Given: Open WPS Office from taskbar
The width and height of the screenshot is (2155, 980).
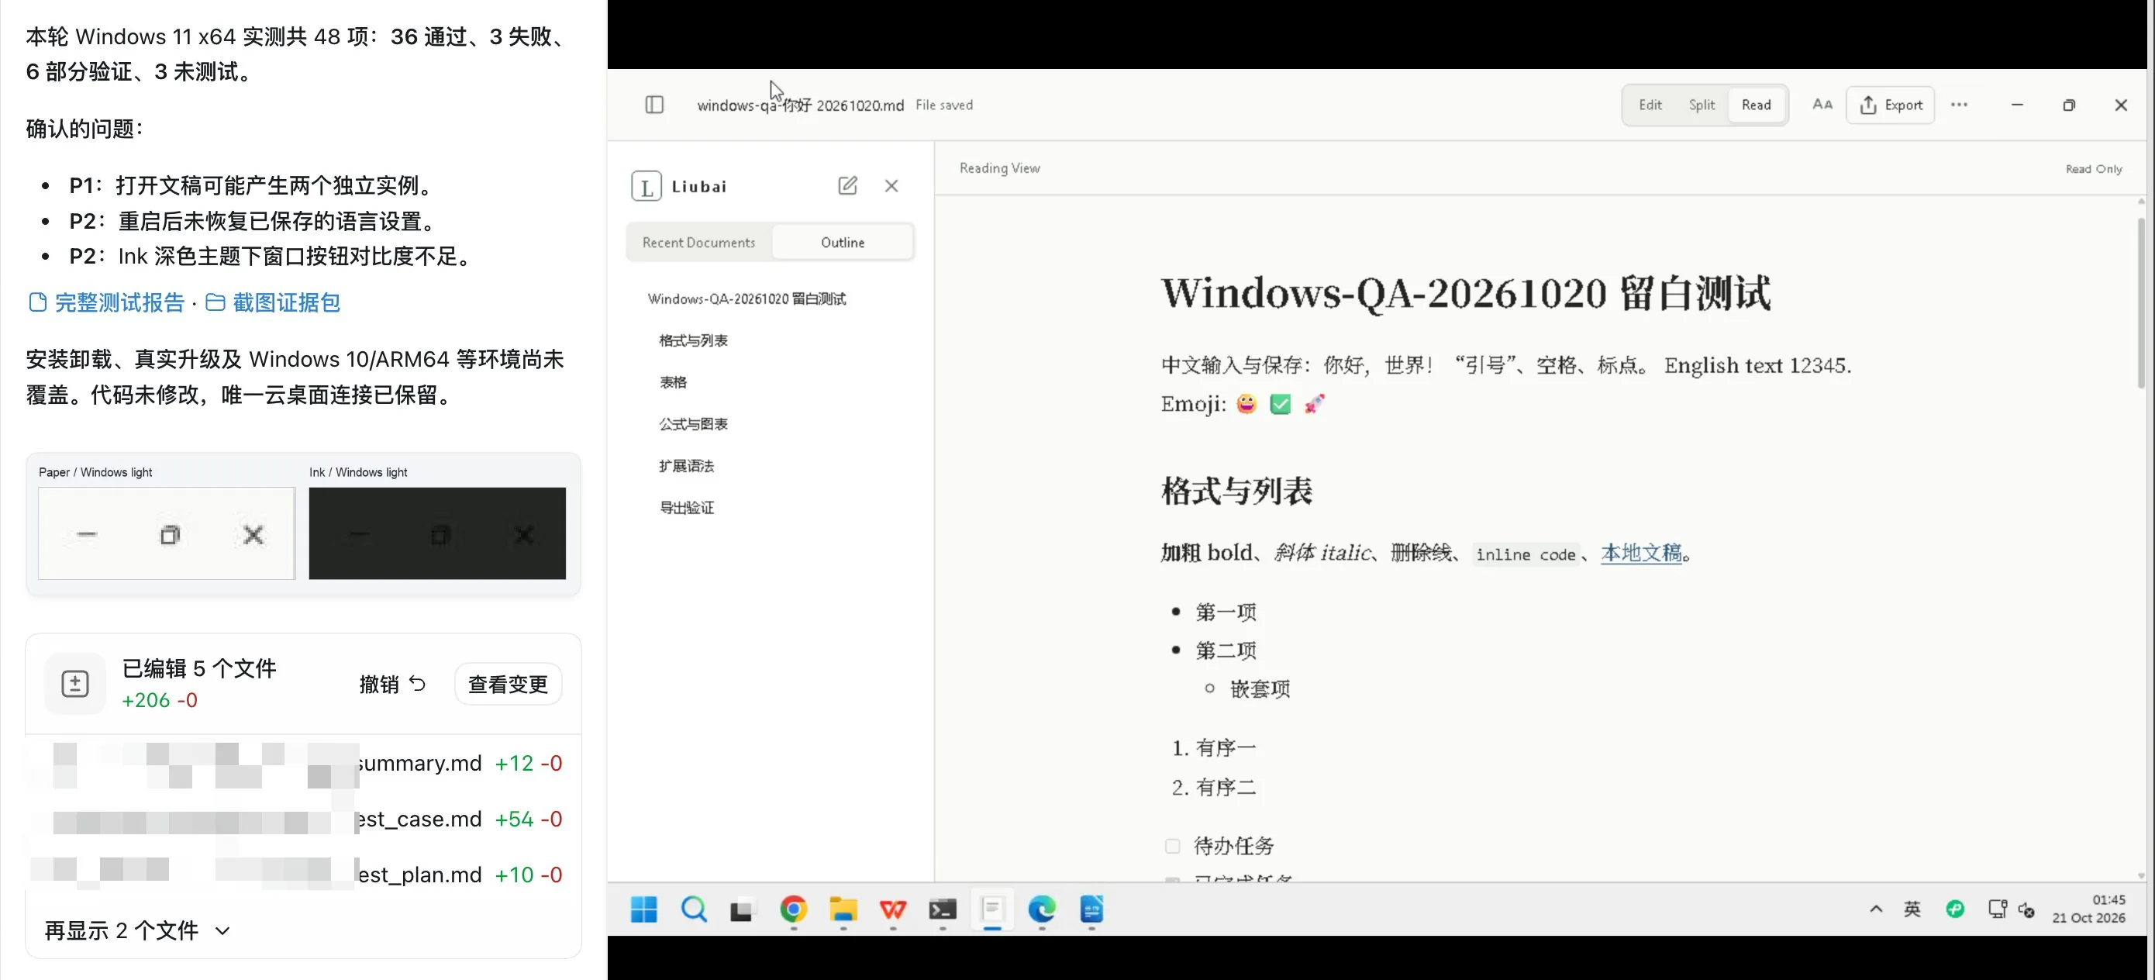Looking at the screenshot, I should point(892,909).
